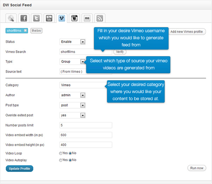Select the Vimeo feed tab
Viewport: 212px width, 184px height.
click(x=62, y=18)
